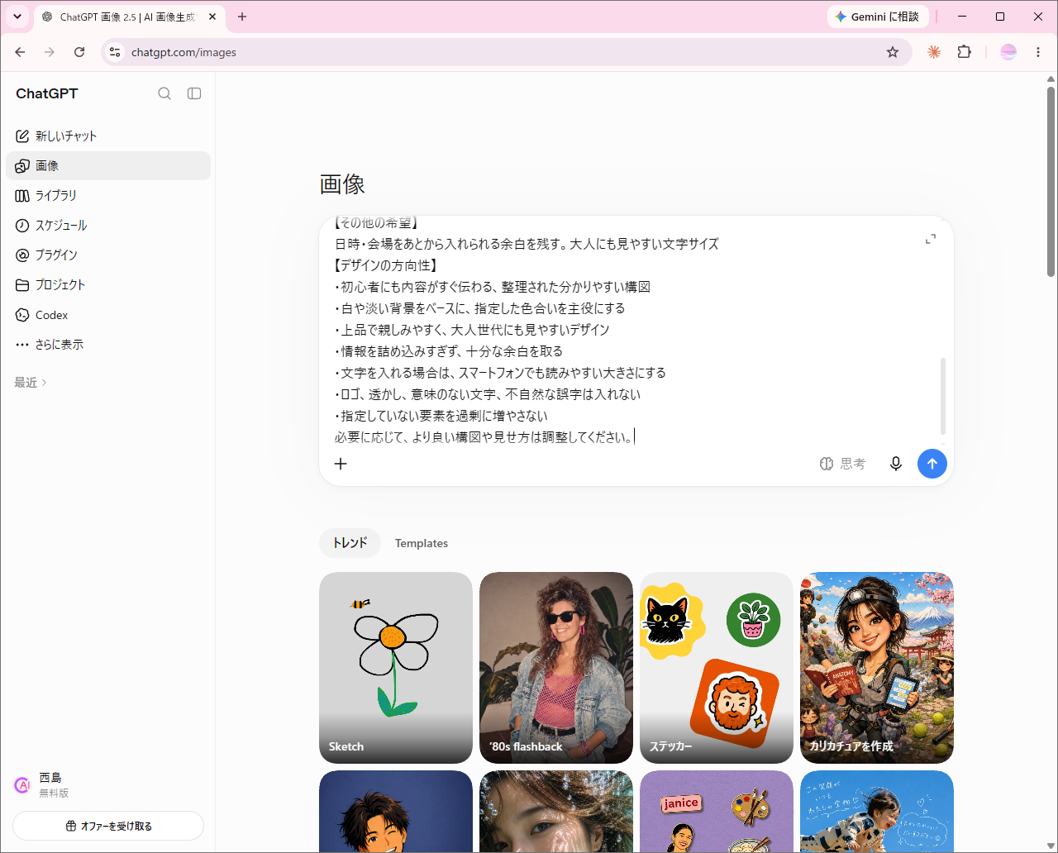Open the Chrome profile avatar

point(1008,52)
